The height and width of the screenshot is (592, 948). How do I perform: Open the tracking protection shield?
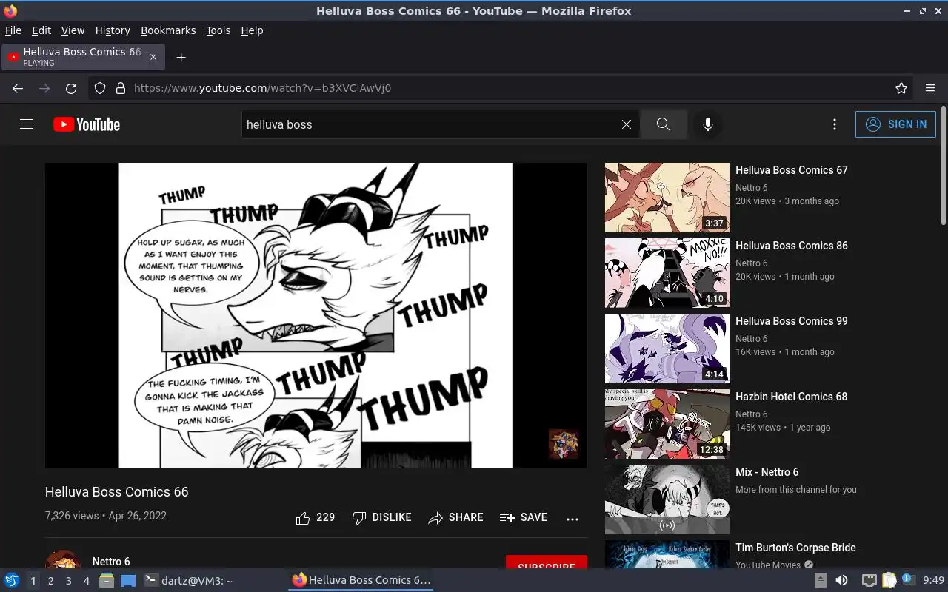[x=100, y=88]
